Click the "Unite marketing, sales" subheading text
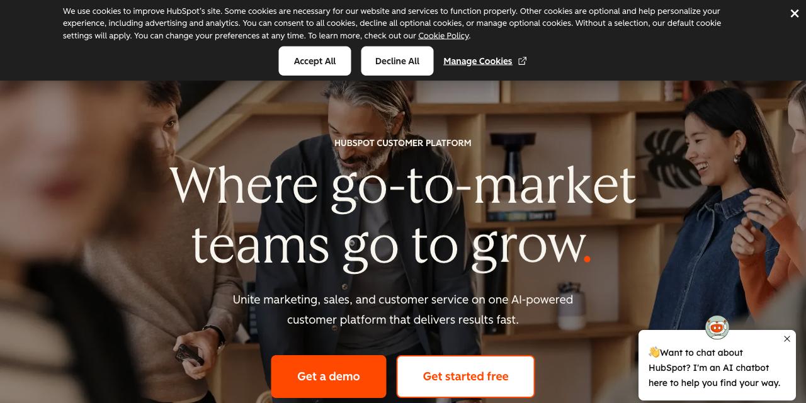This screenshot has width=806, height=403. click(403, 309)
